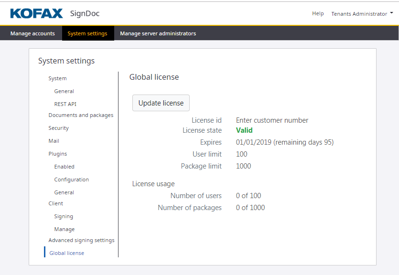Image resolution: width=399 pixels, height=275 pixels.
Task: Select Client in the sidebar
Action: (x=55, y=203)
